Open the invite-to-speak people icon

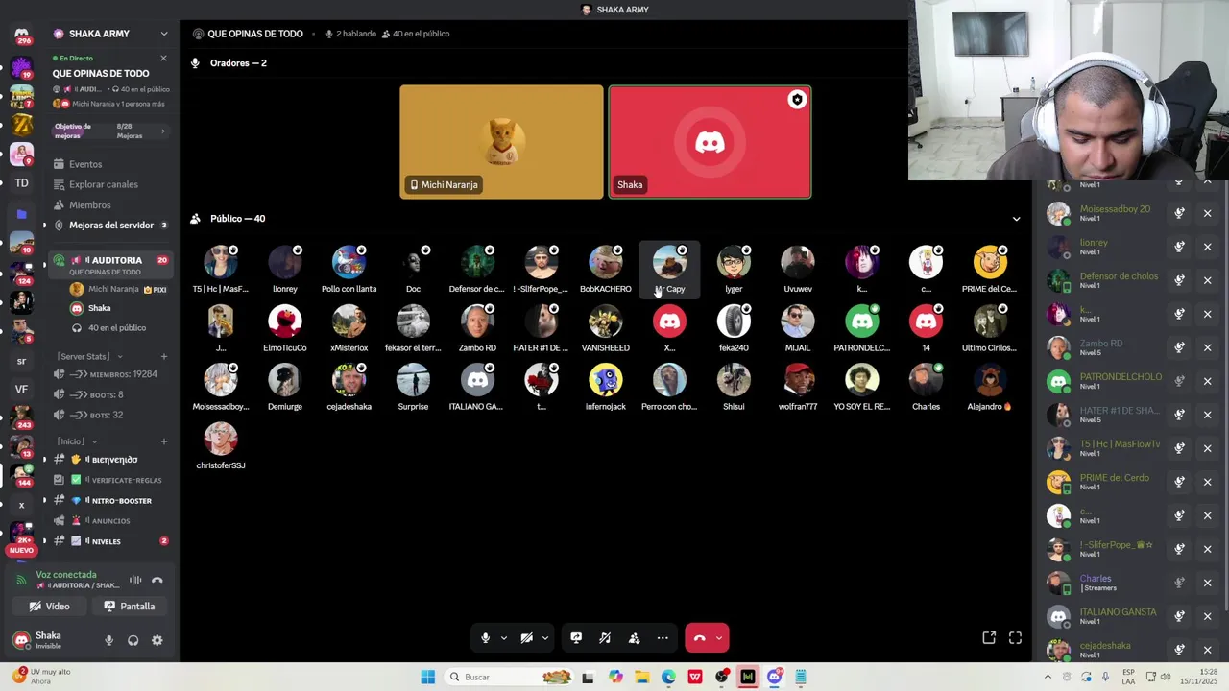pos(634,638)
